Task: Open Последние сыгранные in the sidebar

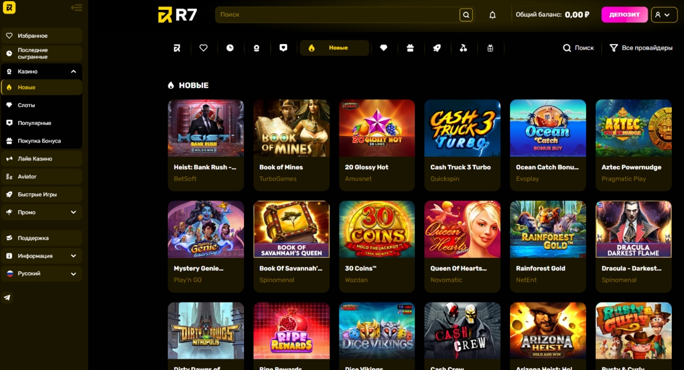Action: [x=42, y=54]
